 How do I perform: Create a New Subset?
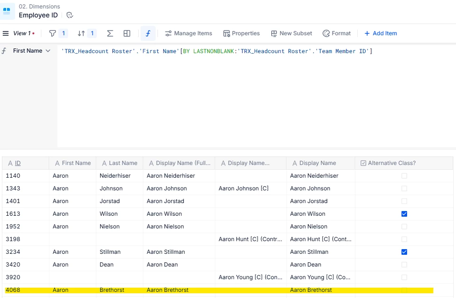coord(291,33)
